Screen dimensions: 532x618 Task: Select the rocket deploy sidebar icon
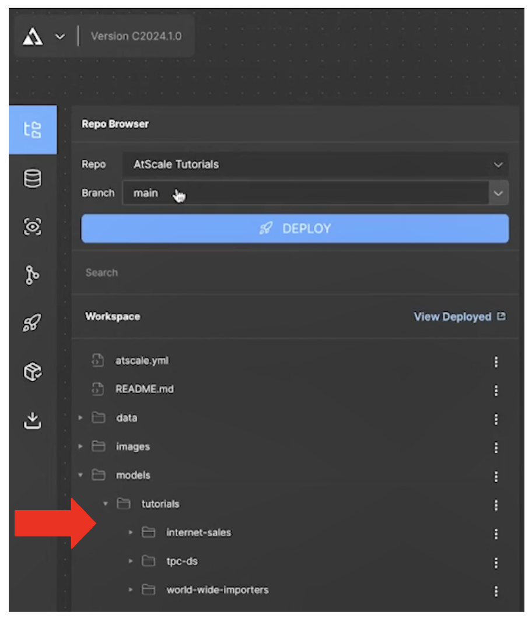pos(33,321)
